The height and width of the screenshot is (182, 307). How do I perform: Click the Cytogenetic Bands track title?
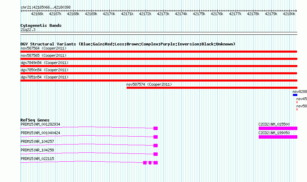pyautogui.click(x=41, y=25)
